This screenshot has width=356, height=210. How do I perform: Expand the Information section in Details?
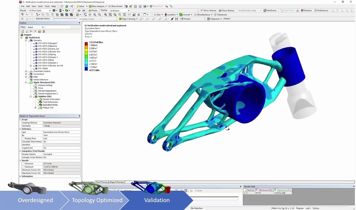pyautogui.click(x=20, y=176)
